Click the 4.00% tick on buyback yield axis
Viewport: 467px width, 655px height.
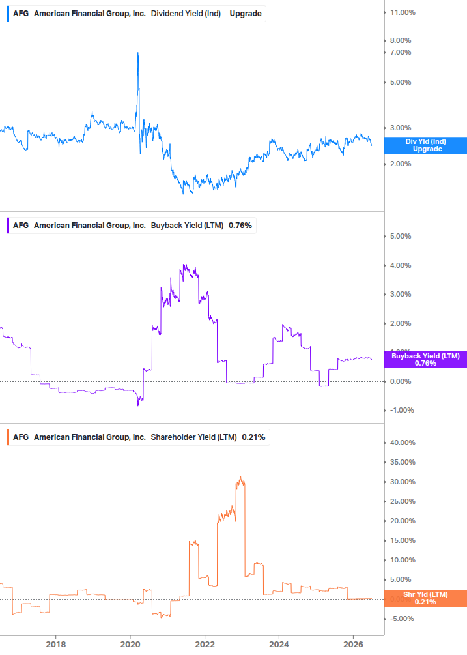pyautogui.click(x=400, y=266)
